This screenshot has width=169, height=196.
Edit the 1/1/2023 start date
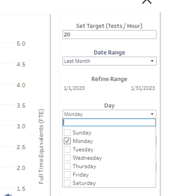tap(74, 88)
